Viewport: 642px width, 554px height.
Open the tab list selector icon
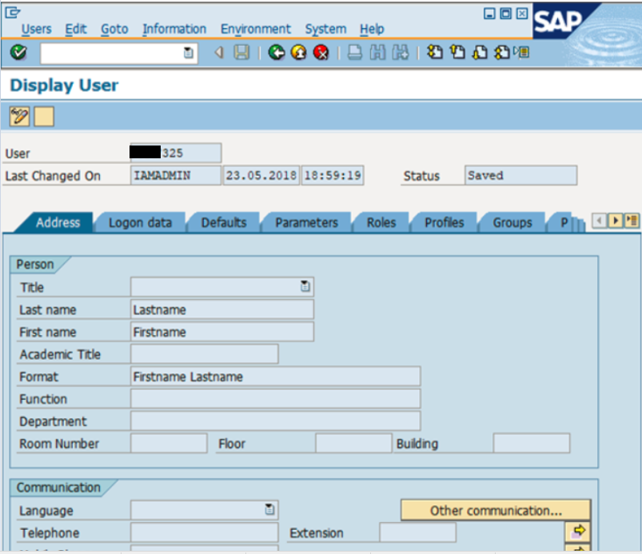632,221
